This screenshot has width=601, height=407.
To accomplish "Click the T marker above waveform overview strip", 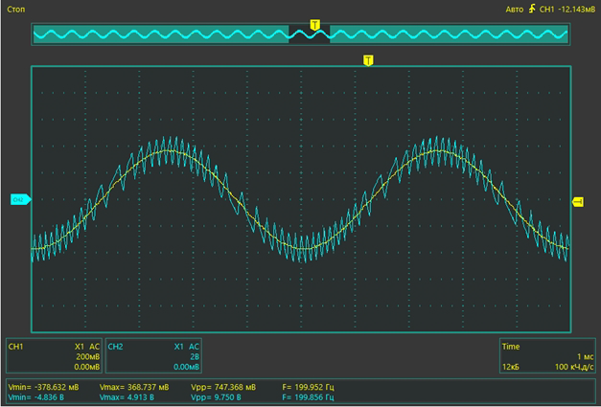I will pos(314,23).
